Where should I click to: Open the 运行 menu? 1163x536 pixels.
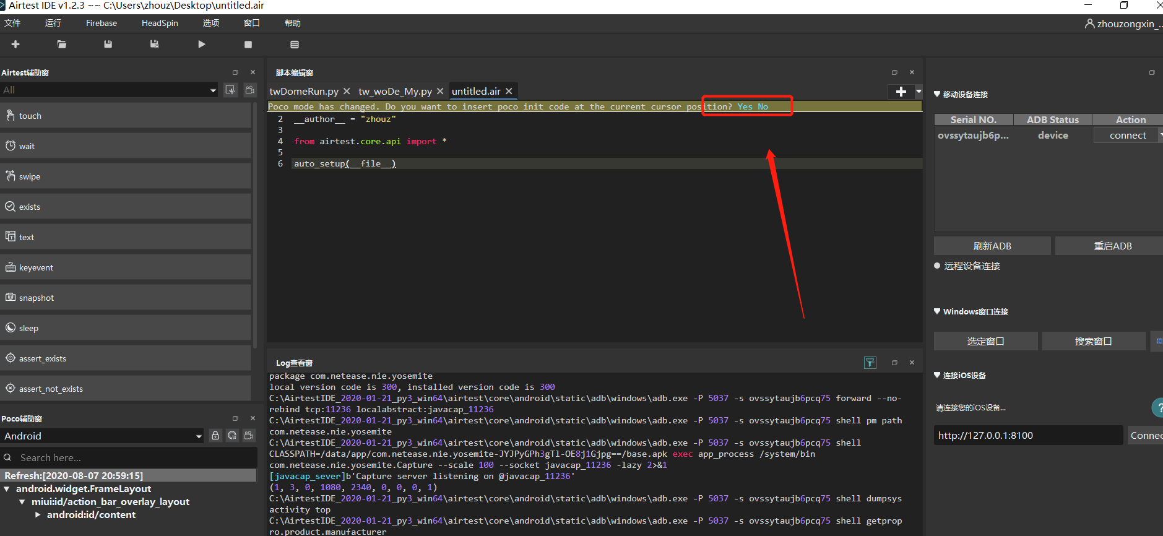pyautogui.click(x=53, y=23)
